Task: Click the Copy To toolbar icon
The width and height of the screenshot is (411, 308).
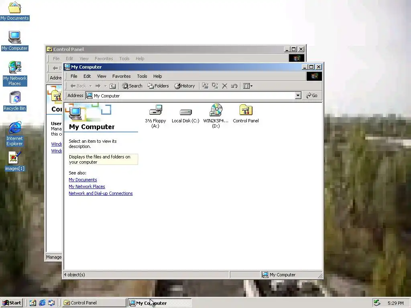Action: click(x=215, y=86)
